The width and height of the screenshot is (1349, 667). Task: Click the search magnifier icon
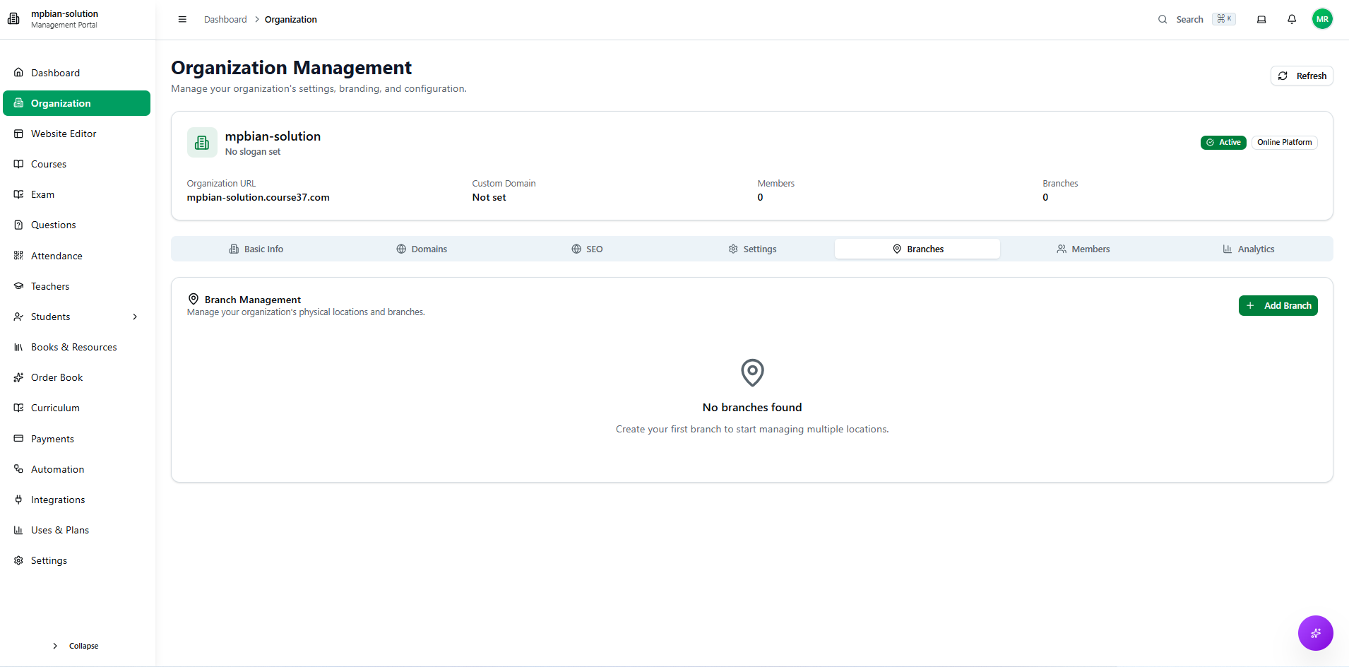[x=1163, y=19]
